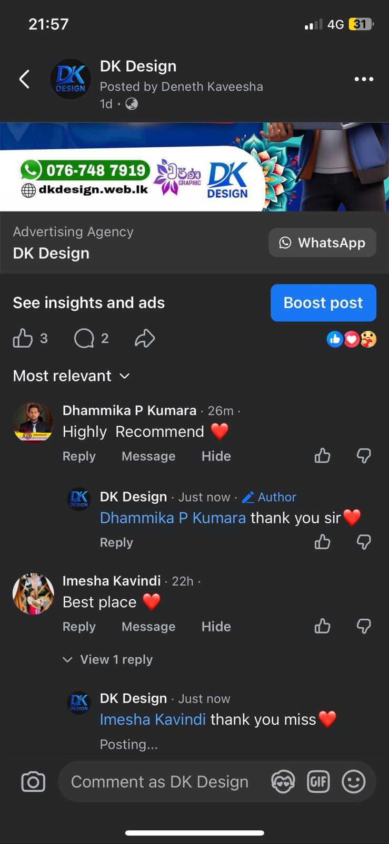Like Dhammika P Kumara's comment
389x844 pixels.
[323, 456]
